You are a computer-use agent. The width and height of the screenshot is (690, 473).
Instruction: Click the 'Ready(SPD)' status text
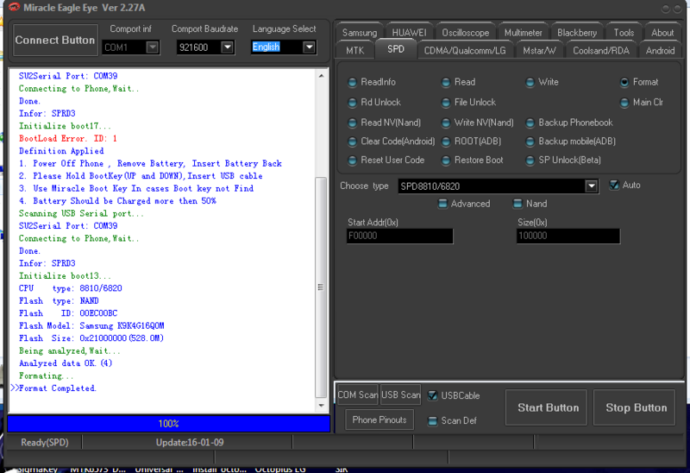[x=45, y=442]
